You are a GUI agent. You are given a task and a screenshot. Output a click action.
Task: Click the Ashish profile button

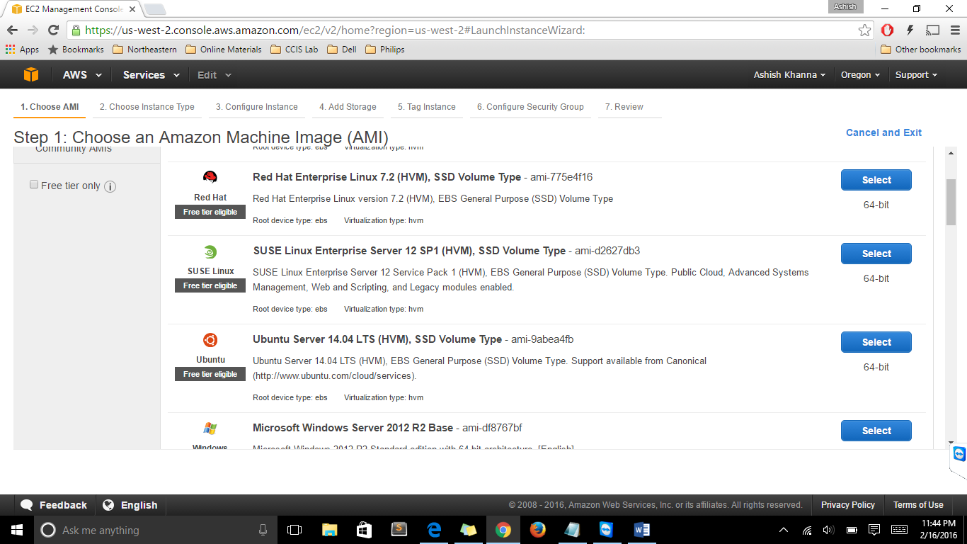click(845, 6)
